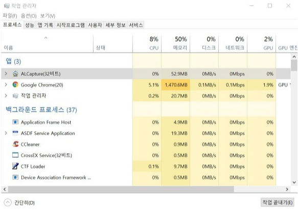The width and height of the screenshot is (298, 211).
Task: Sort by the CPU column header
Action: (147, 44)
